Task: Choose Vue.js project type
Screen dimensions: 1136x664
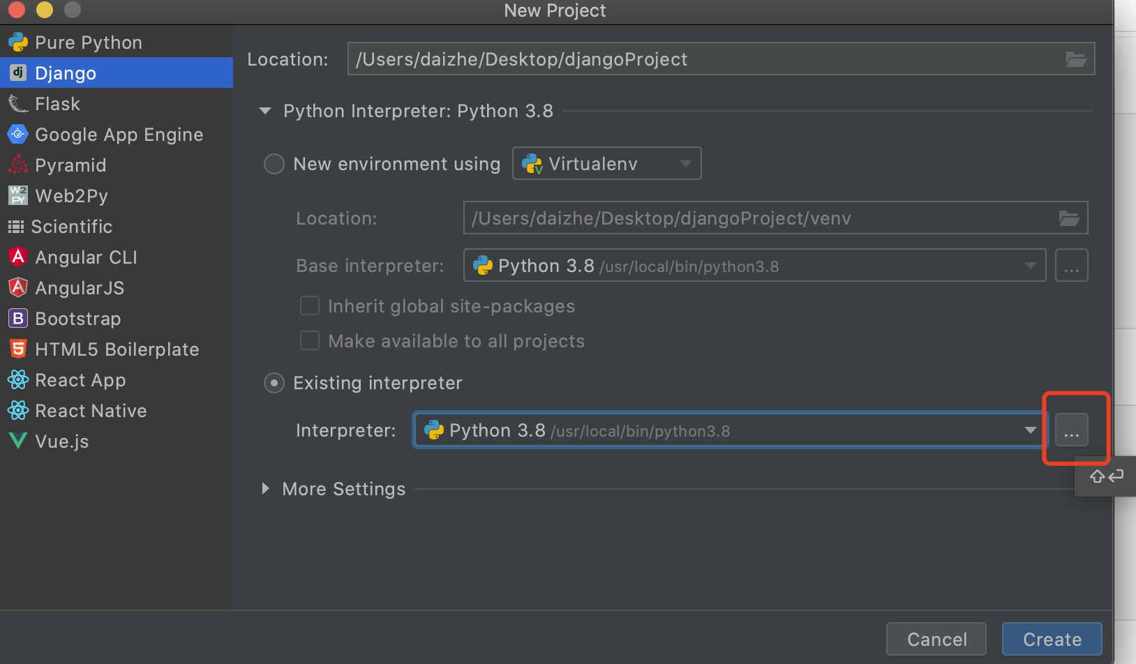Action: pos(117,442)
